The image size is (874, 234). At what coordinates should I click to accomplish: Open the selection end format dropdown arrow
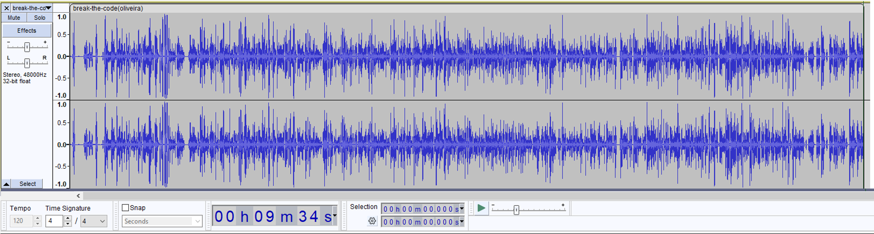pos(462,222)
